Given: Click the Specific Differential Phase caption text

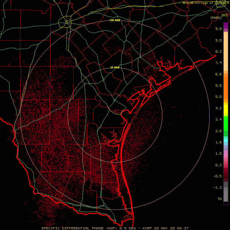Looking at the screenshot, I should pyautogui.click(x=115, y=228).
